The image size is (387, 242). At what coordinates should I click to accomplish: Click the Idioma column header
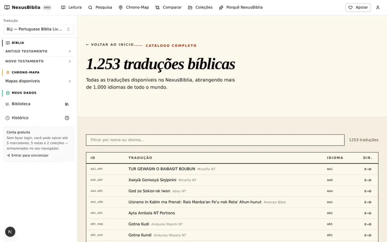point(335,158)
